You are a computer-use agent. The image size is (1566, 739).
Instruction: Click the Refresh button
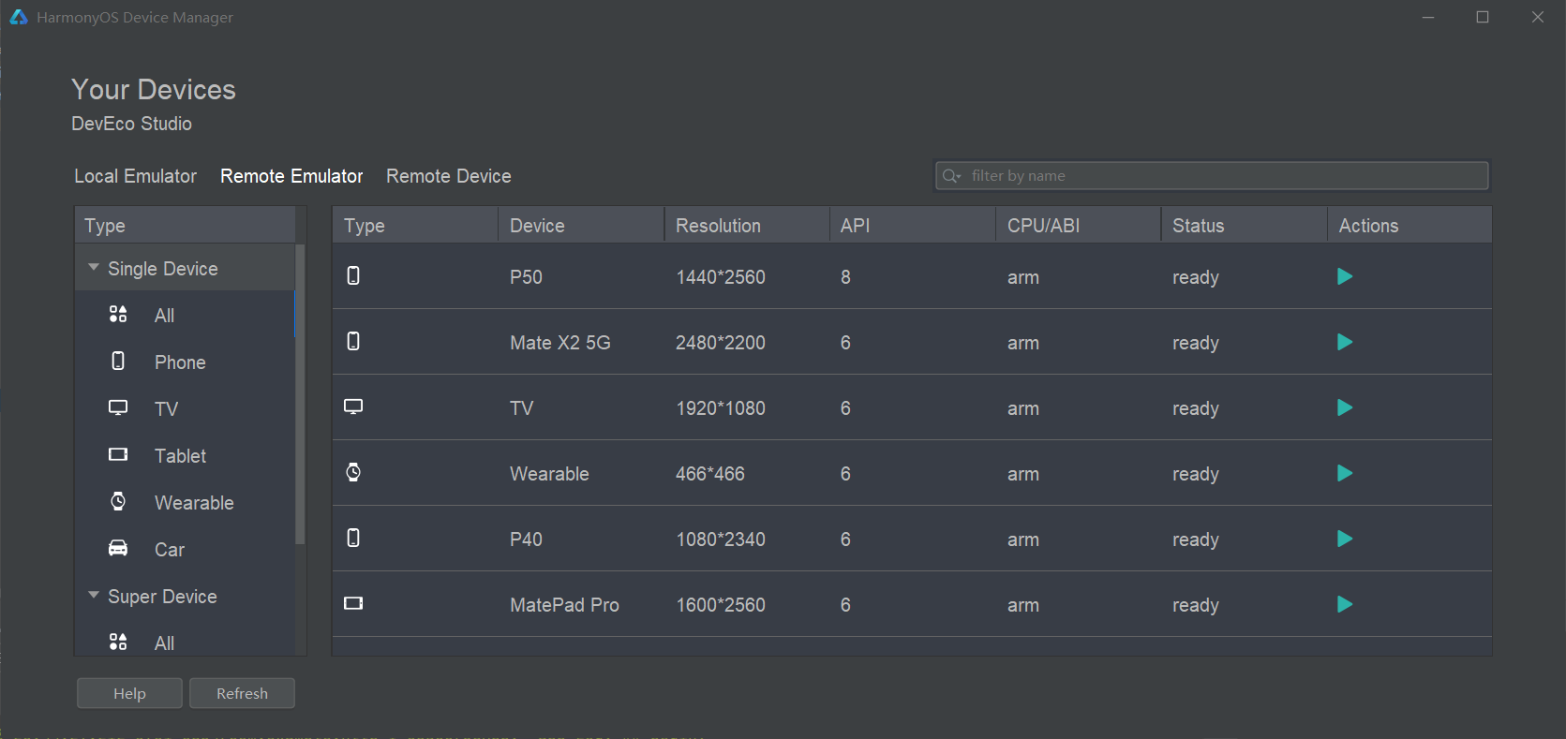click(x=242, y=693)
